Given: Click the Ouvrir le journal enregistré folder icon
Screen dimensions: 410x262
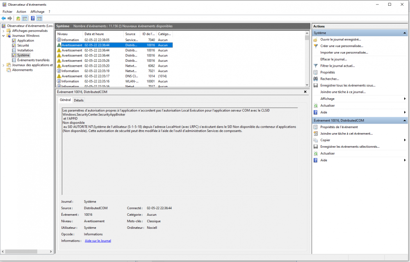Looking at the screenshot, I should pyautogui.click(x=315, y=39).
